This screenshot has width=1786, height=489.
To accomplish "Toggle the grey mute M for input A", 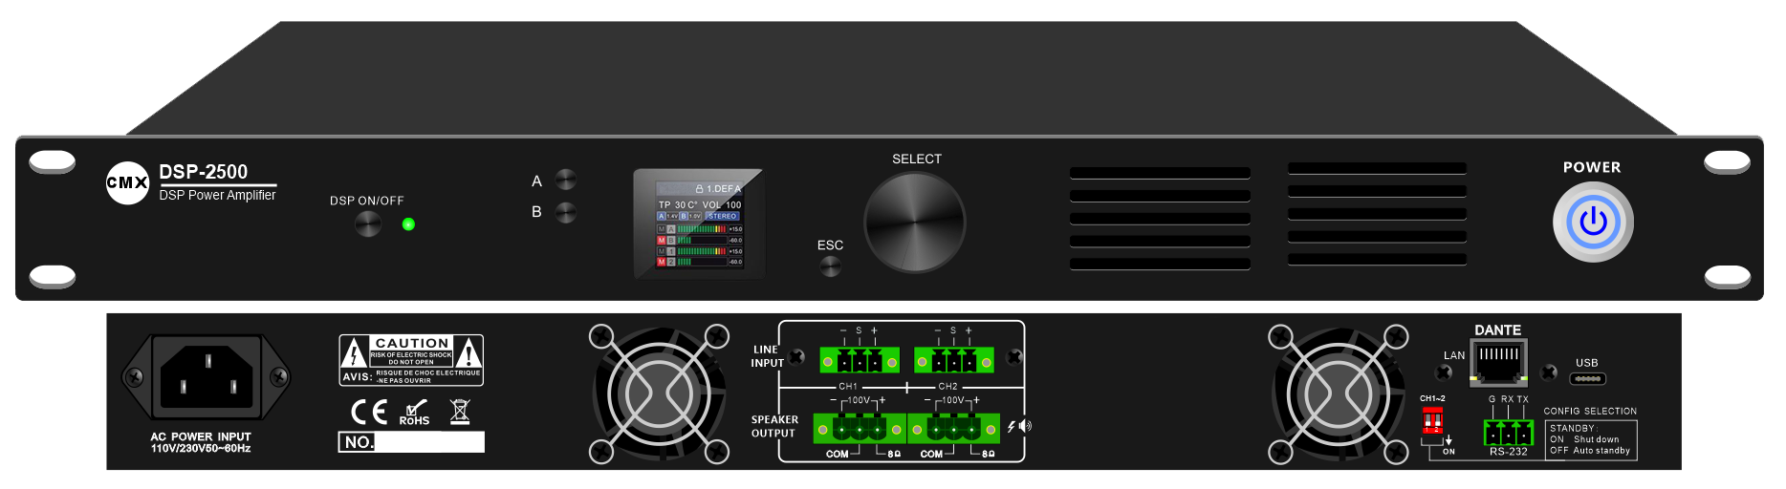I will click(662, 229).
